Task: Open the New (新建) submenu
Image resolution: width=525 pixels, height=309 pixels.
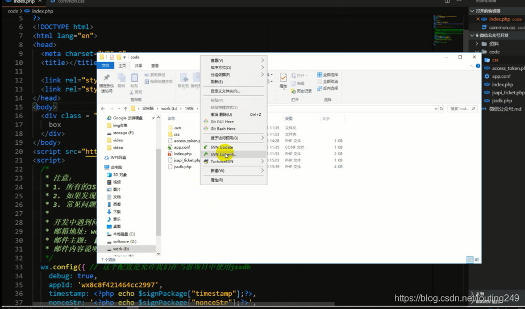Action: coord(234,171)
